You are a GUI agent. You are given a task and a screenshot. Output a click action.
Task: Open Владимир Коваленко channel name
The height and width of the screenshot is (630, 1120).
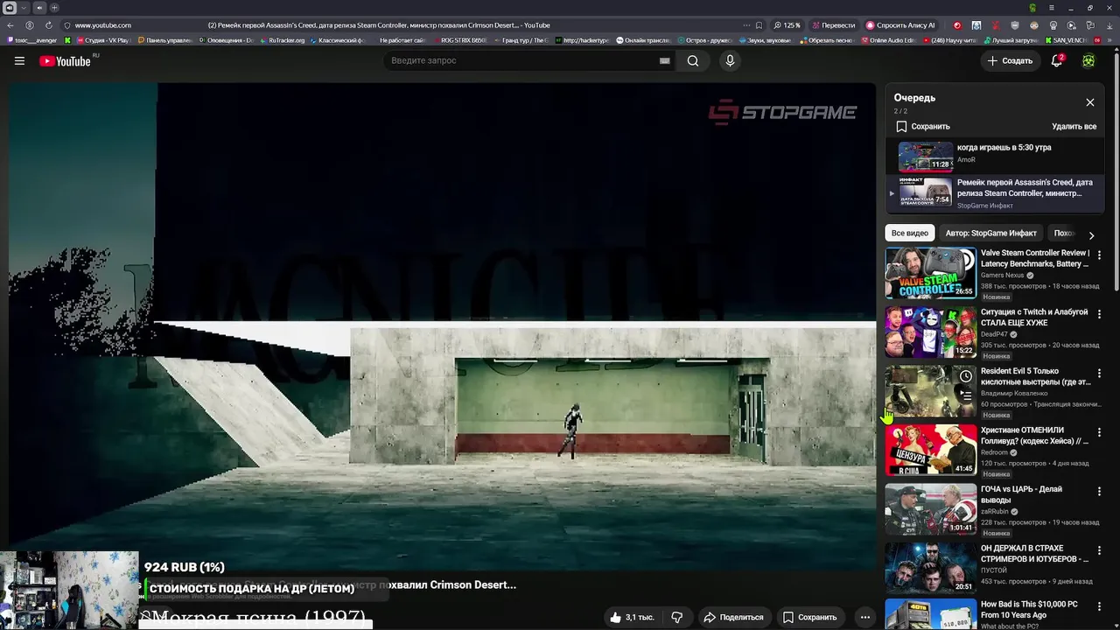point(1014,393)
